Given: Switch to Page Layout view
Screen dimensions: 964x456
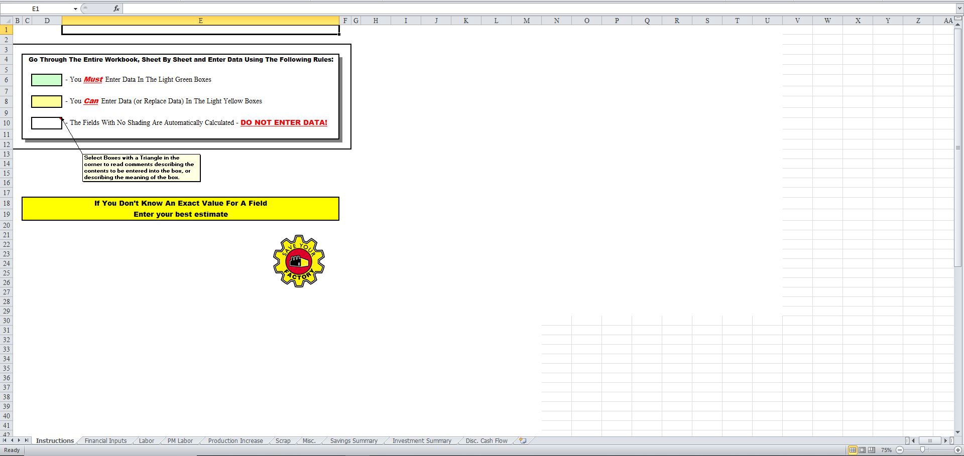Looking at the screenshot, I should tap(862, 450).
